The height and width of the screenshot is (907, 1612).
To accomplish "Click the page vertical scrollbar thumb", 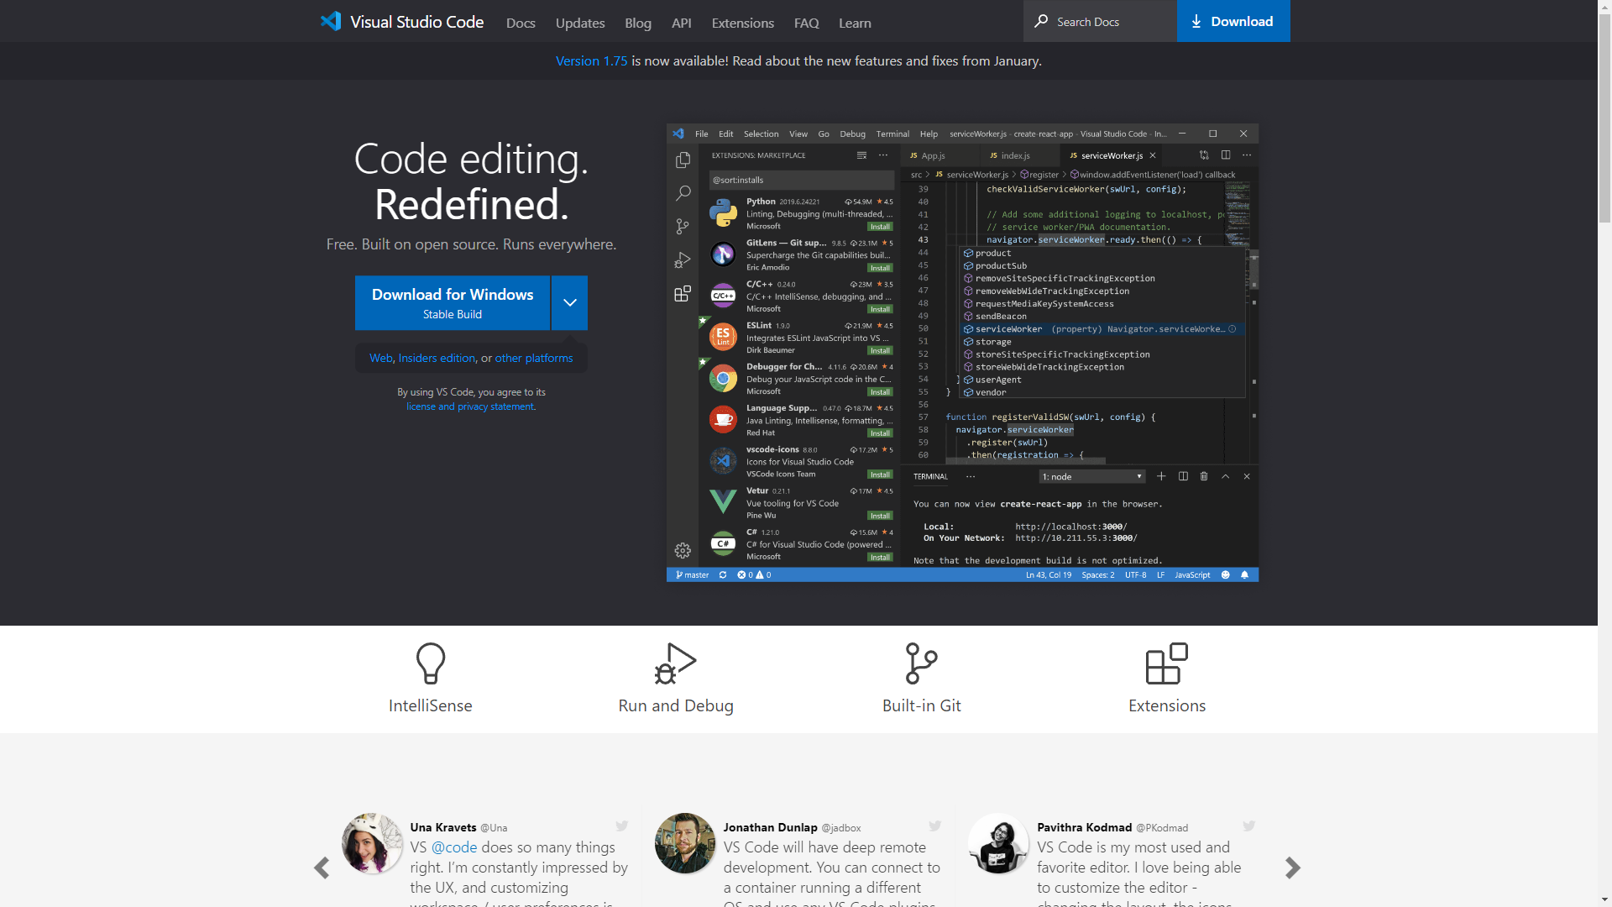I will (1604, 117).
